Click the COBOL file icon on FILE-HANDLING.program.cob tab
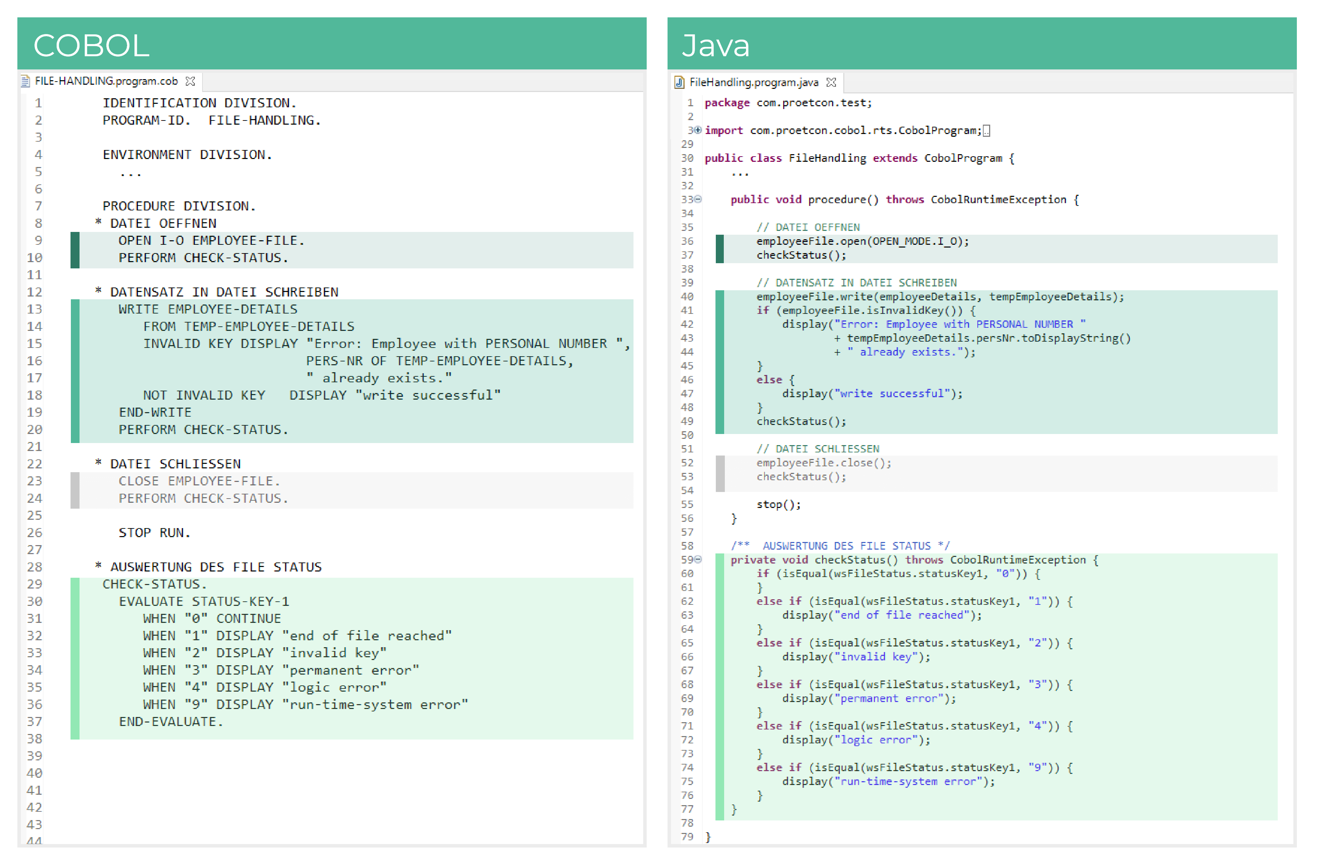 (x=26, y=81)
